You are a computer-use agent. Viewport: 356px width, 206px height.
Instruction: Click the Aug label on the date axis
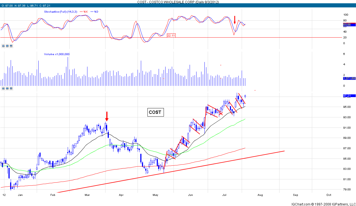point(260,195)
